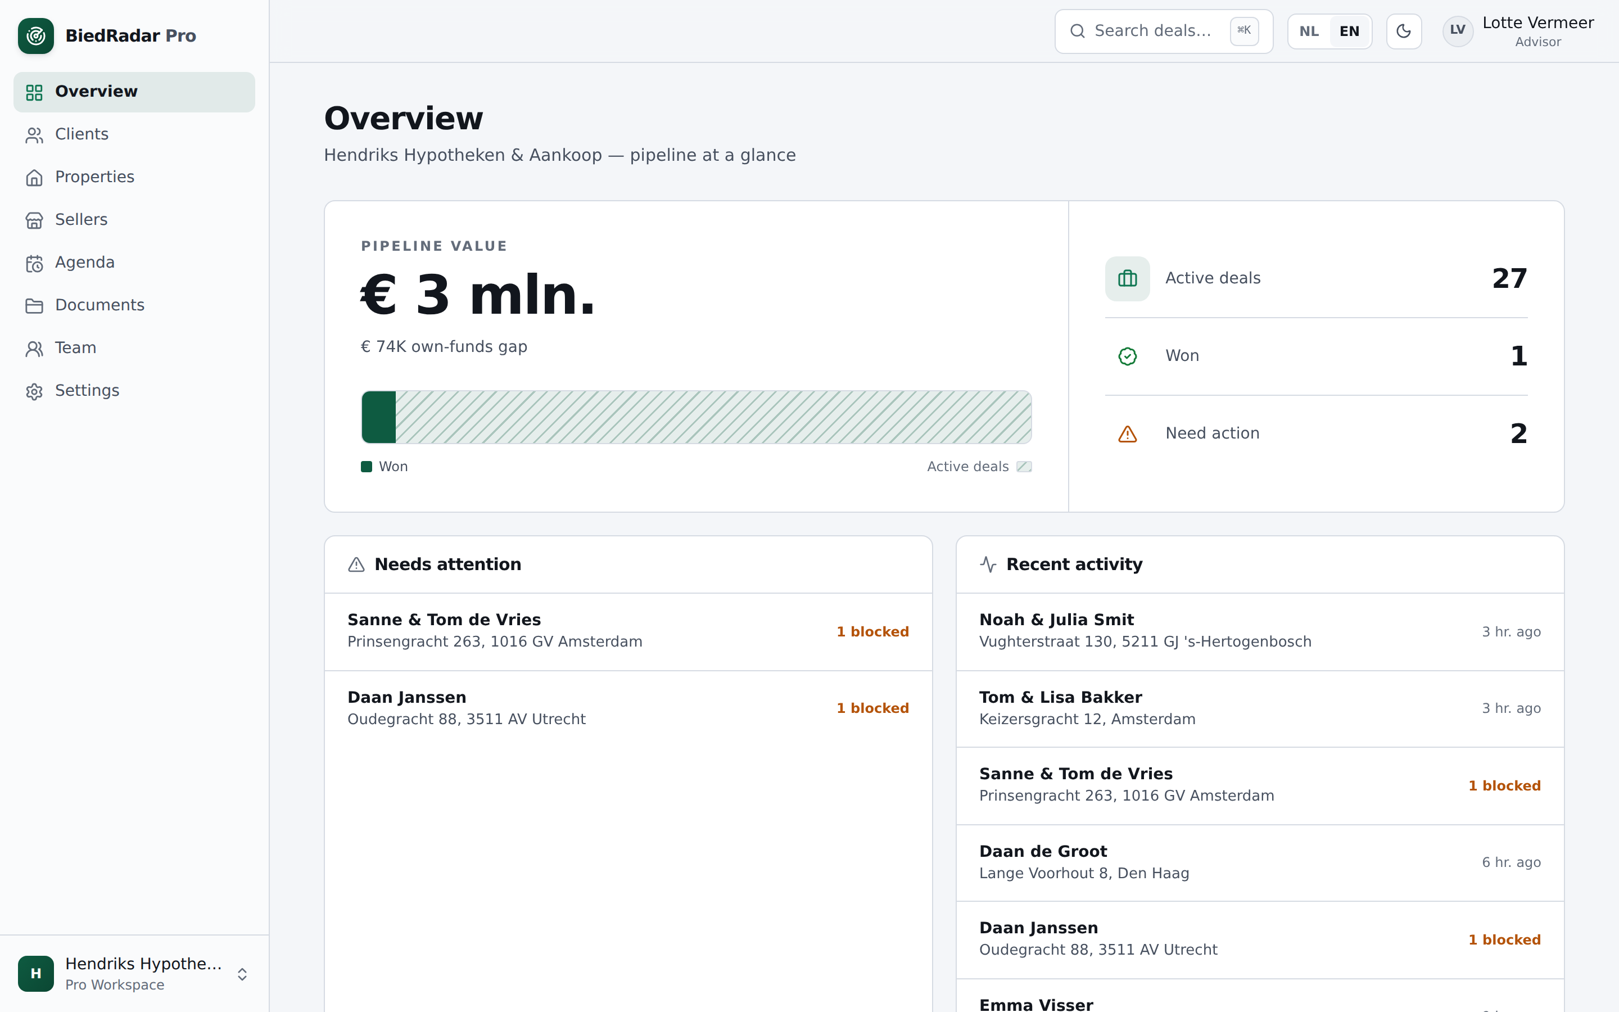The width and height of the screenshot is (1619, 1012).
Task: Open the Documents section
Action: pos(134,306)
